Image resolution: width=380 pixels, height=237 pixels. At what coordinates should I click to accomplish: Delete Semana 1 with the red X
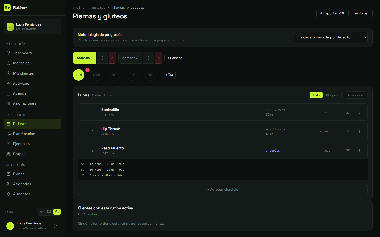(112, 58)
